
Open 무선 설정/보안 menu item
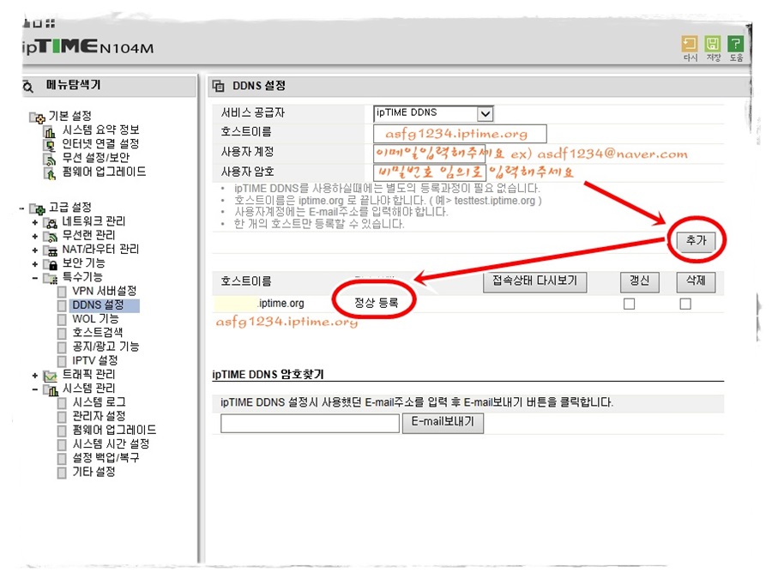point(95,158)
